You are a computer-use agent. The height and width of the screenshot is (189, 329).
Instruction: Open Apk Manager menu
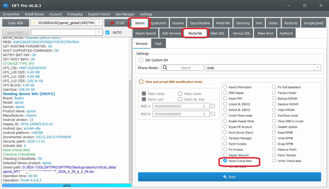(x=125, y=14)
